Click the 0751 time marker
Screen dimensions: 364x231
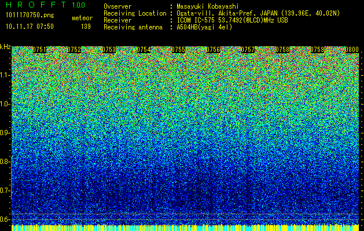(39, 50)
